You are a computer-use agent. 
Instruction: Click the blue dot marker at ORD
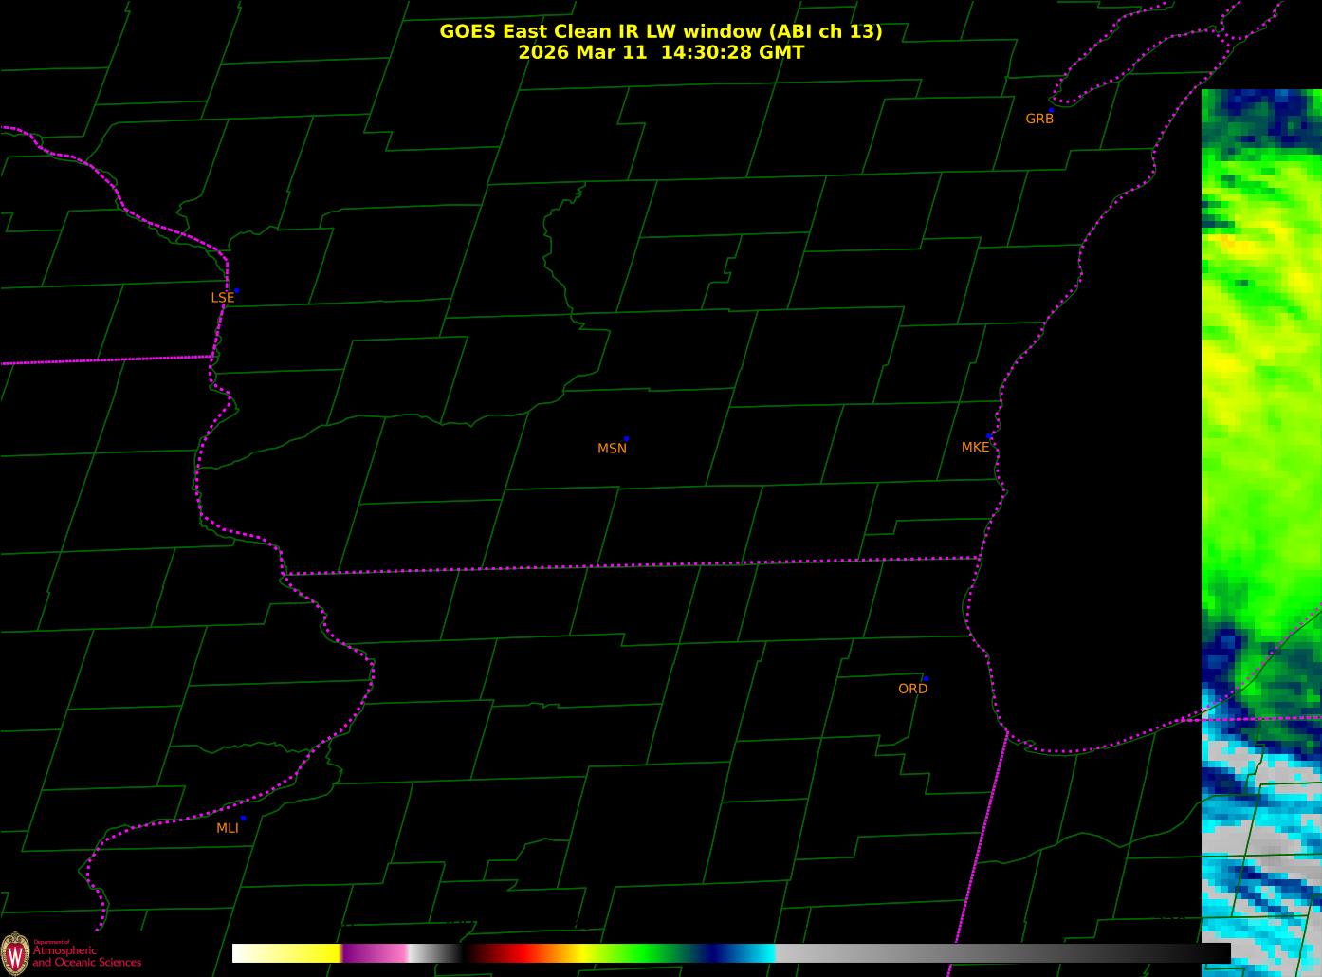926,679
